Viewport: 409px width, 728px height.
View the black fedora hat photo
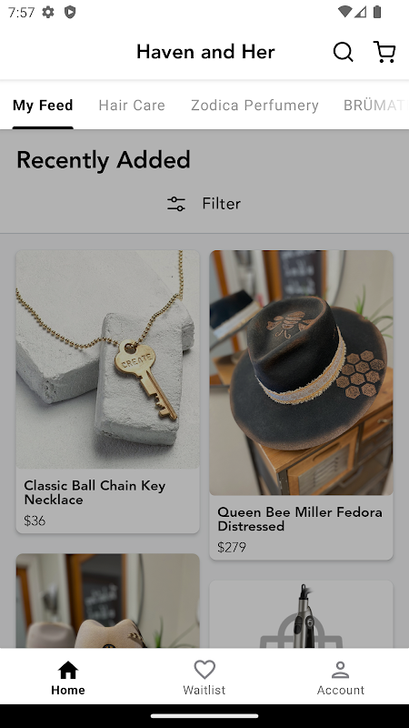pos(301,373)
